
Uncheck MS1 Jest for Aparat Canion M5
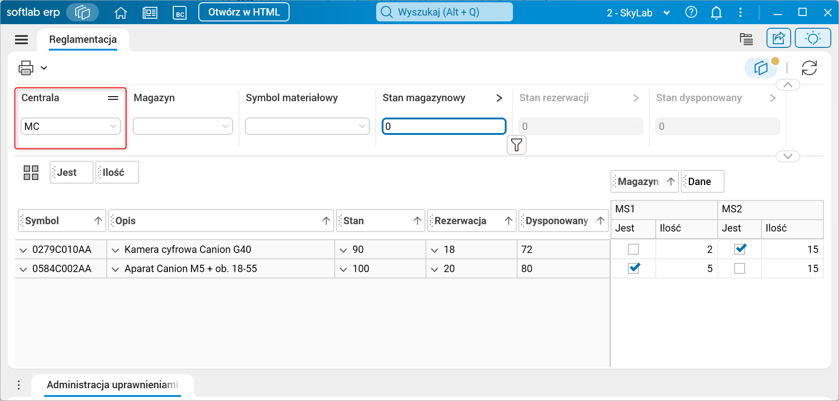[633, 268]
